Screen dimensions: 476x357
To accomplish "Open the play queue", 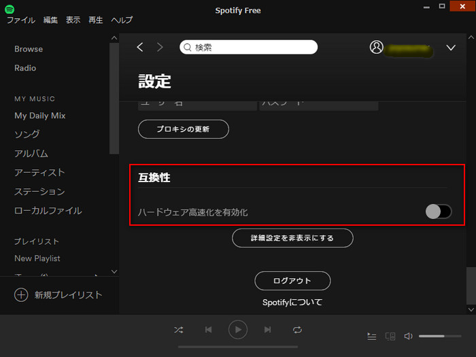I will tap(371, 337).
